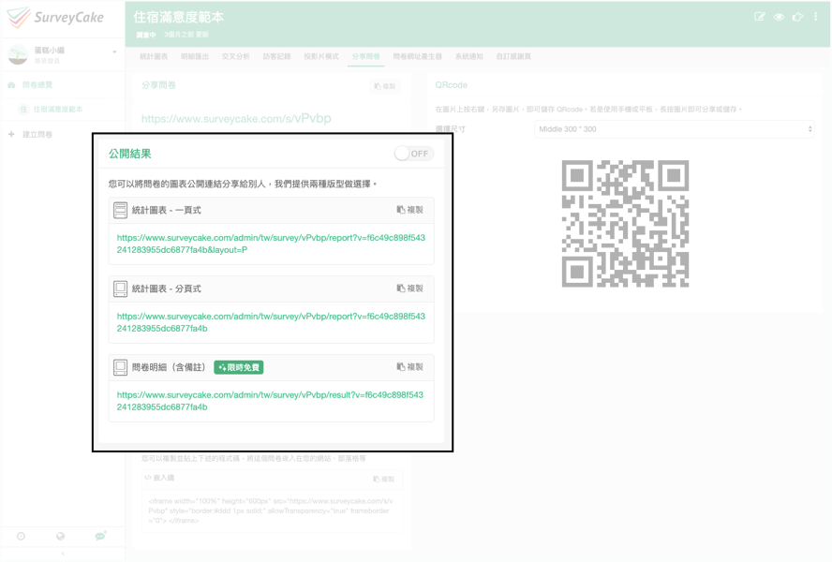
Task: Click the thumbs-up icon in the header
Action: point(797,17)
